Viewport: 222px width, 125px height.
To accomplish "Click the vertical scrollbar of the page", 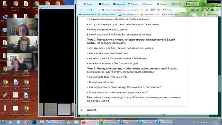I will [x=219, y=65].
